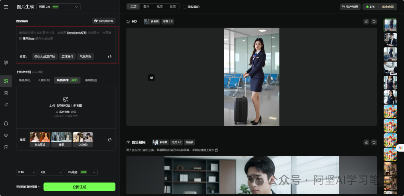Expand 灵感值消耗明细 details
The height and width of the screenshot is (196, 404).
coord(28,187)
